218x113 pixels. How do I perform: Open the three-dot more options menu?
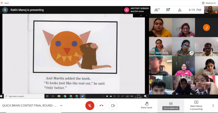point(213,106)
